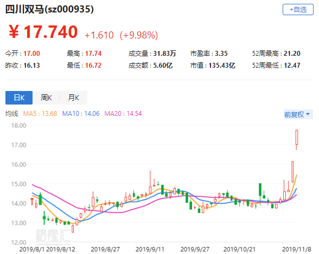The image size is (319, 254).
Task: Add stock to watchlist with +自选 button
Action: [x=298, y=9]
